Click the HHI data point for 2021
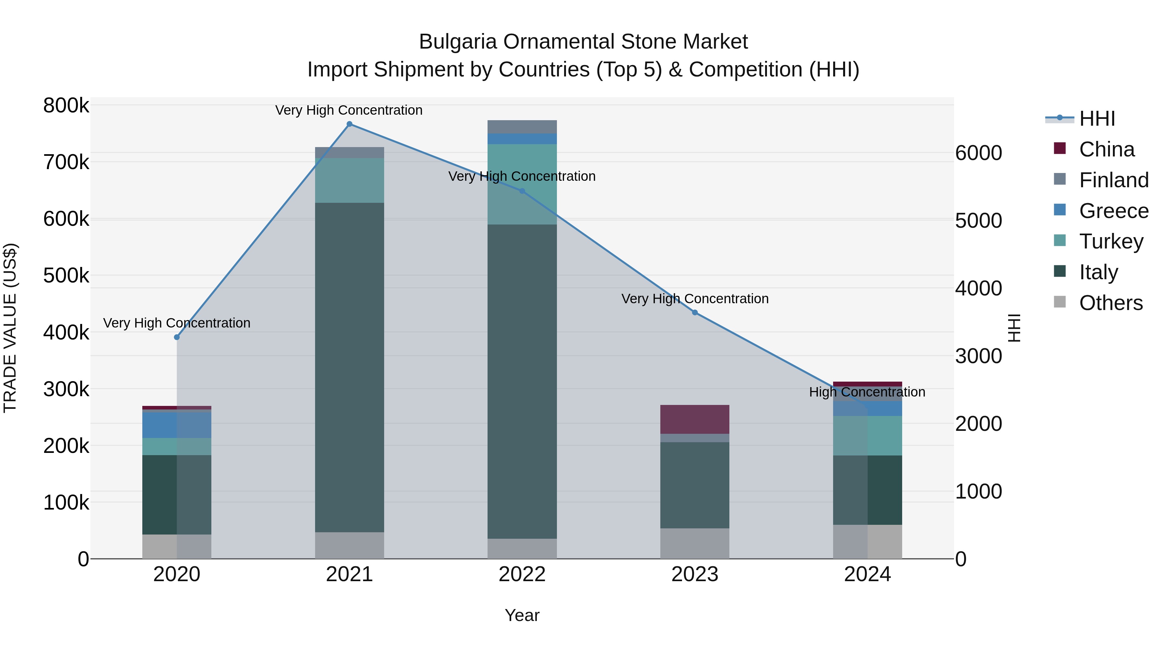The image size is (1167, 656). (349, 124)
